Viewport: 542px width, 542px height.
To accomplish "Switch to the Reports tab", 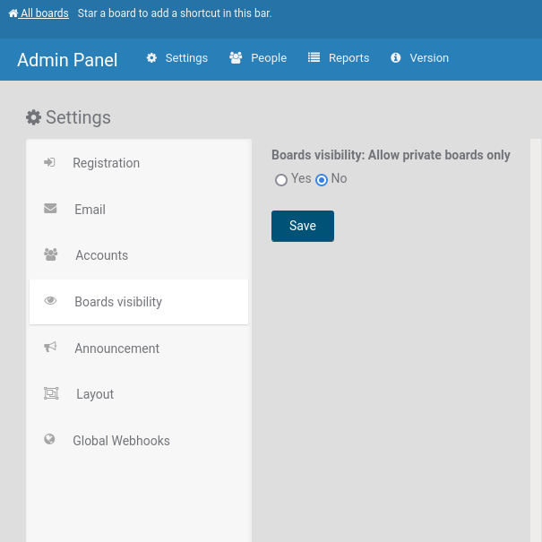I will click(348, 58).
